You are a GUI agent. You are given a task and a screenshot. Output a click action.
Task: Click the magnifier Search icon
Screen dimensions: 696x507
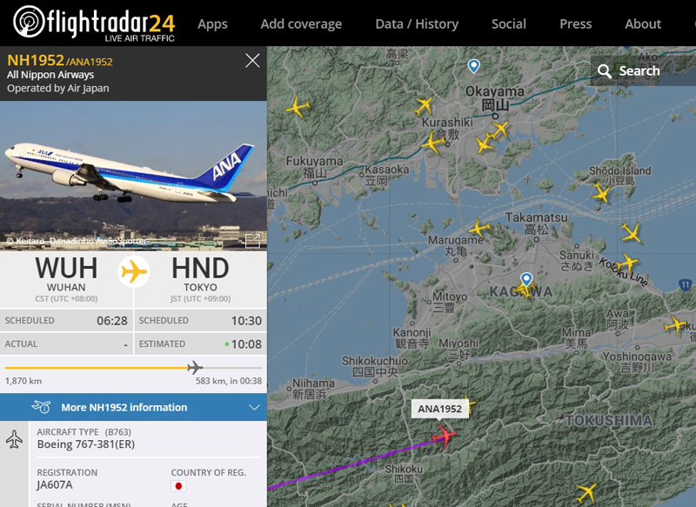click(604, 71)
